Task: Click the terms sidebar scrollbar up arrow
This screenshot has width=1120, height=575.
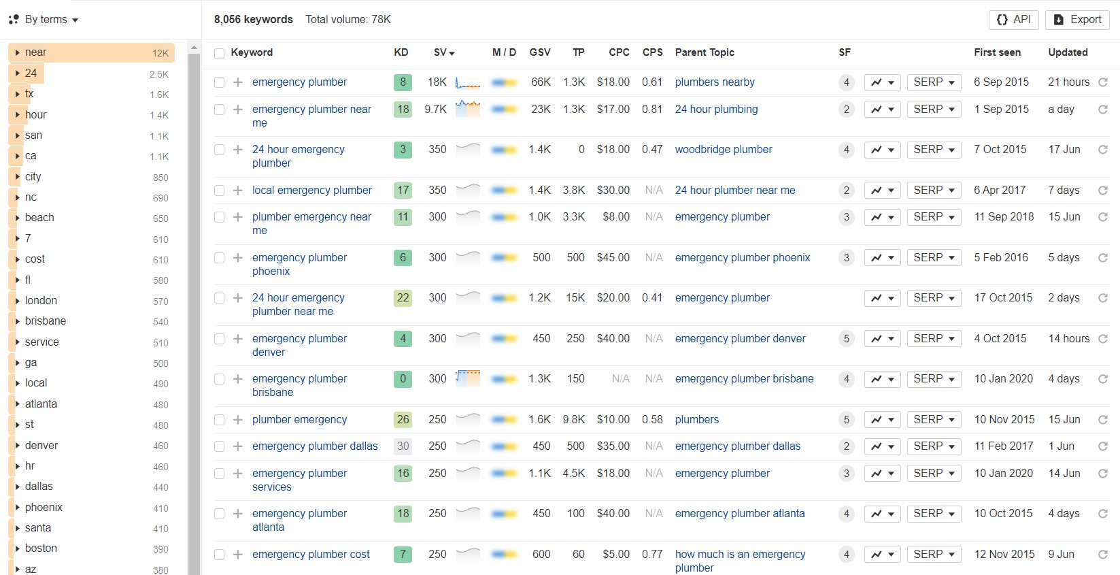Action: [194, 48]
